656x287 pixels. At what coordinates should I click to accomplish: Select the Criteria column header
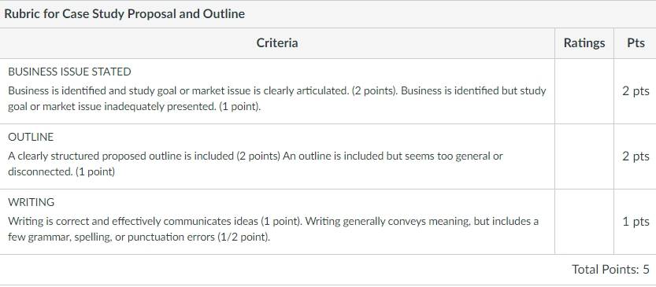(x=277, y=43)
